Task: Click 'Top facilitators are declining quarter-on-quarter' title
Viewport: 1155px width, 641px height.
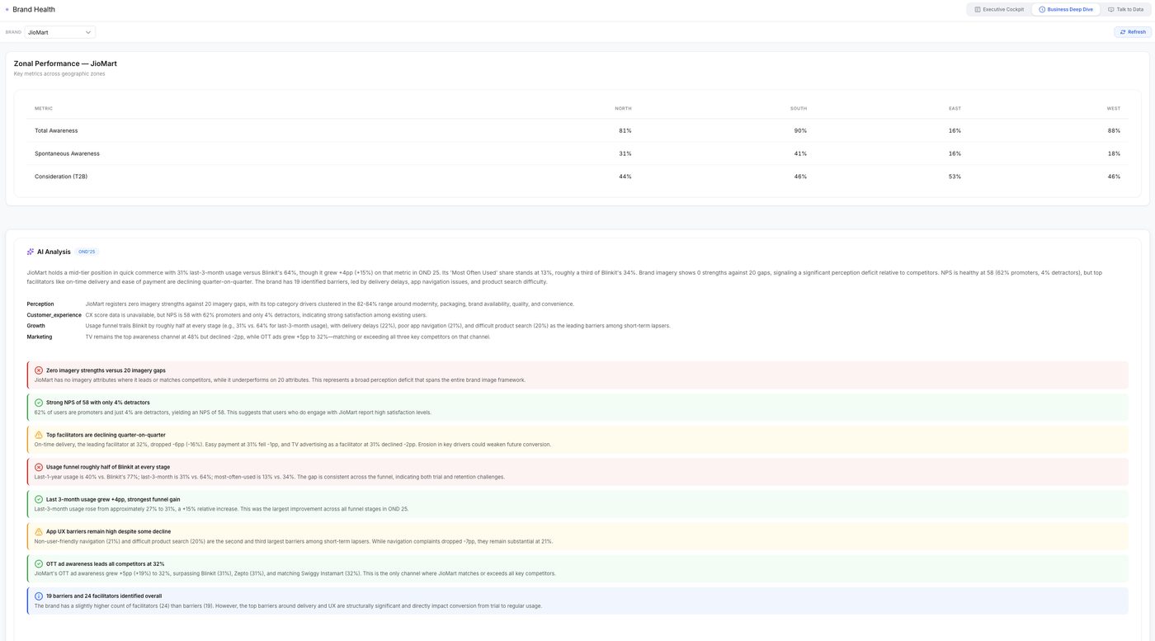Action: [106, 435]
